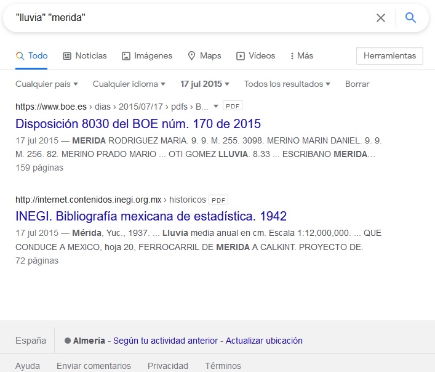Switch to the Noticias tab
The height and width of the screenshot is (372, 435).
click(85, 56)
